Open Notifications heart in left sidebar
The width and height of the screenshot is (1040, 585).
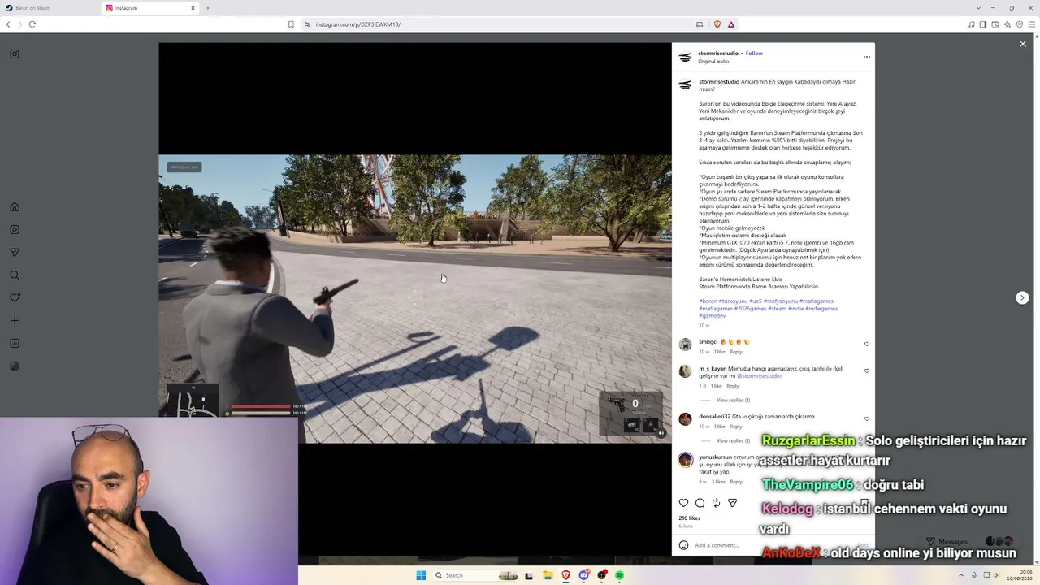coord(15,298)
